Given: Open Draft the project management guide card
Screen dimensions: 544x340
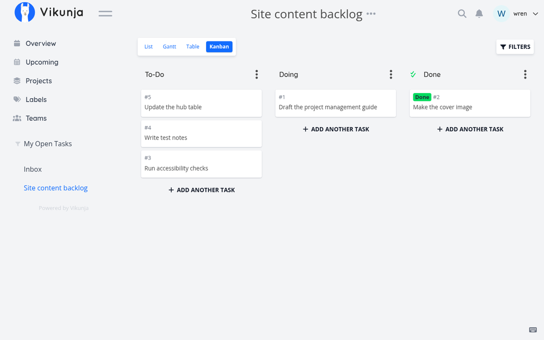Looking at the screenshot, I should 336,103.
